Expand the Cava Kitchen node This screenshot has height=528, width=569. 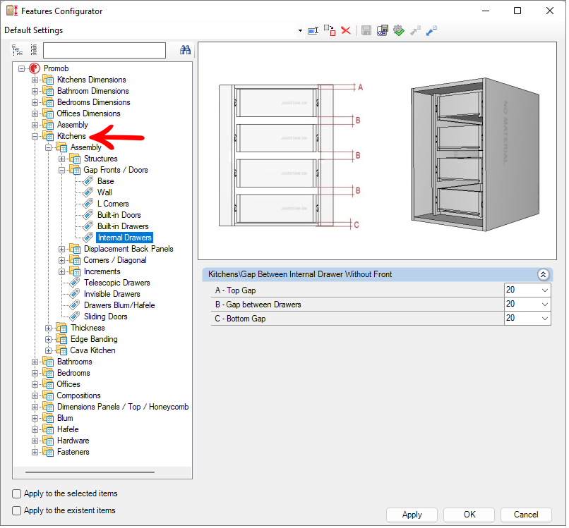48,351
